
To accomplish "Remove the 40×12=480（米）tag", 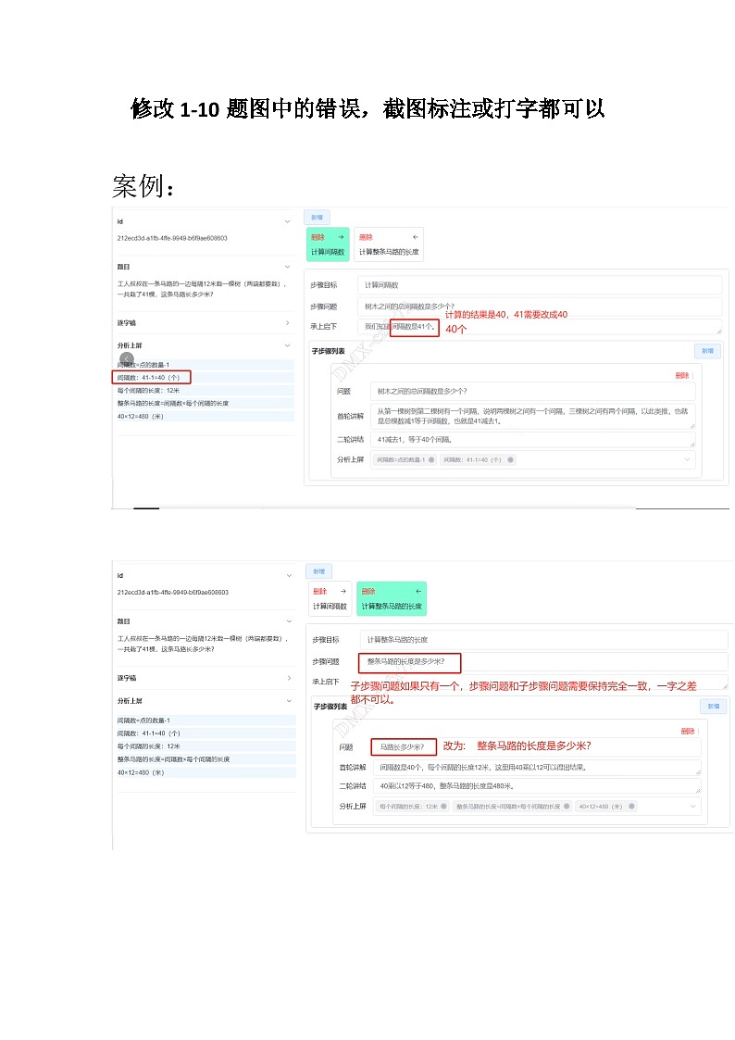I will [631, 807].
